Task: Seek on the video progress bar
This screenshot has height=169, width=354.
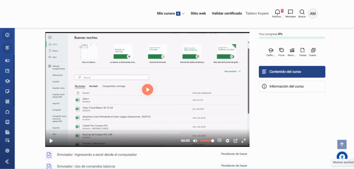Action: coord(147,133)
